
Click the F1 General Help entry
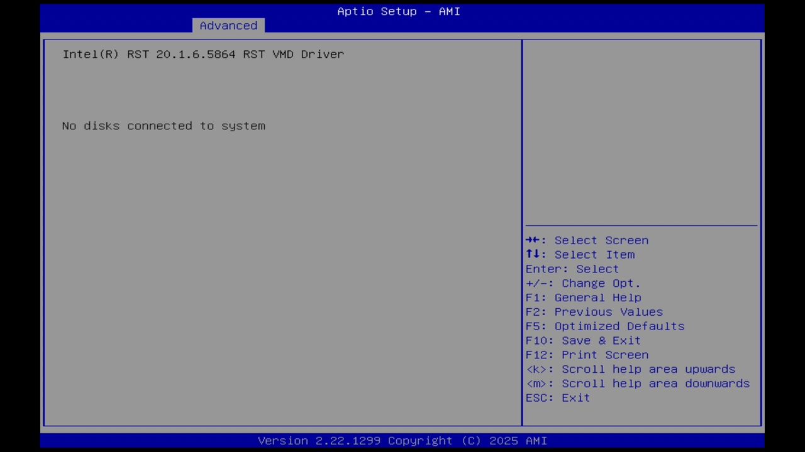tap(583, 298)
